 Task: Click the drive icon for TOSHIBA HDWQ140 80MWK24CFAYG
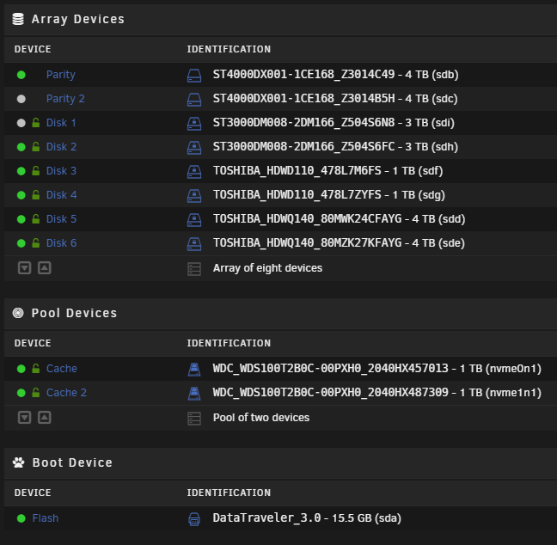[x=194, y=220]
